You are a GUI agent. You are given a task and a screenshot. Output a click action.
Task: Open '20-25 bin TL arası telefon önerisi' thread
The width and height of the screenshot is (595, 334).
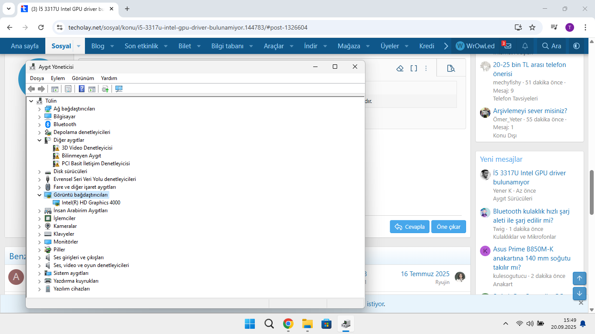(530, 69)
